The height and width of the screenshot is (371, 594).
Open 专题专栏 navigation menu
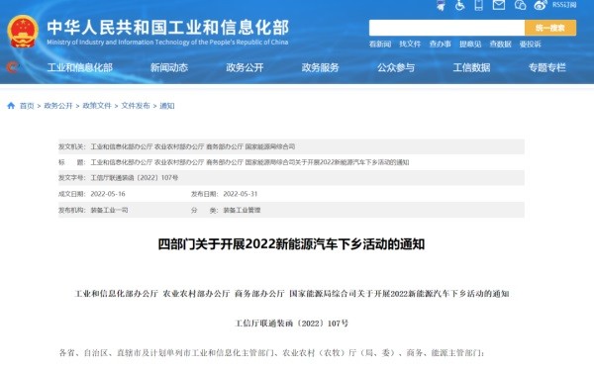547,67
